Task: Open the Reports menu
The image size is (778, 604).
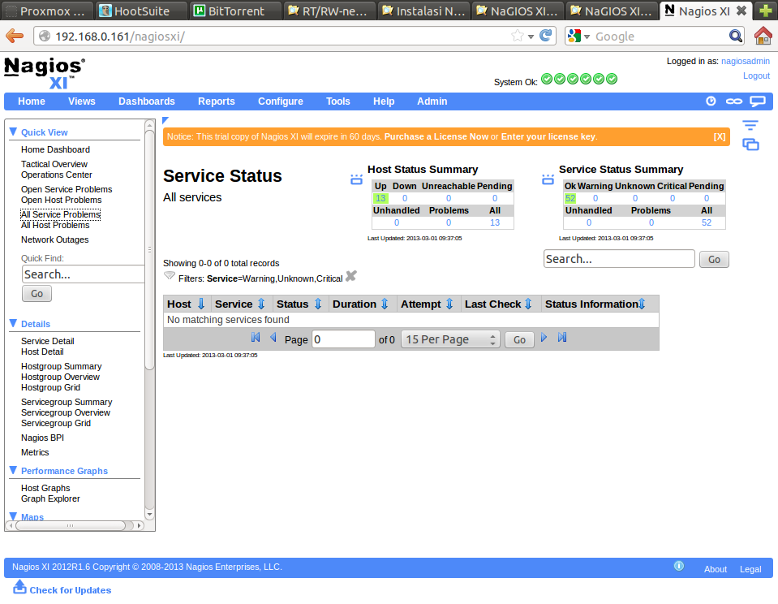Action: [216, 101]
